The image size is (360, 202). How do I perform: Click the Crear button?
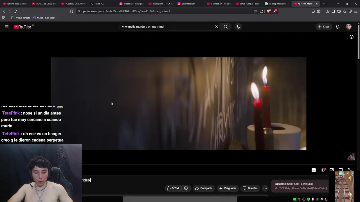pos(324,27)
